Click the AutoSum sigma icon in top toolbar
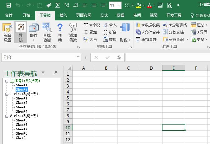The height and width of the screenshot is (144, 210). click(x=57, y=5)
